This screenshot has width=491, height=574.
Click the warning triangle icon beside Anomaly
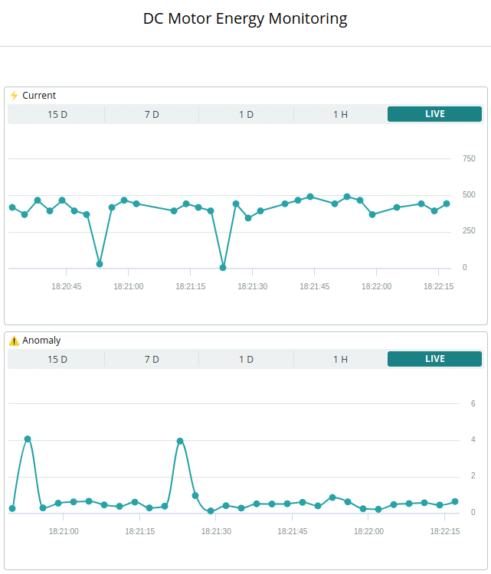[x=14, y=341]
